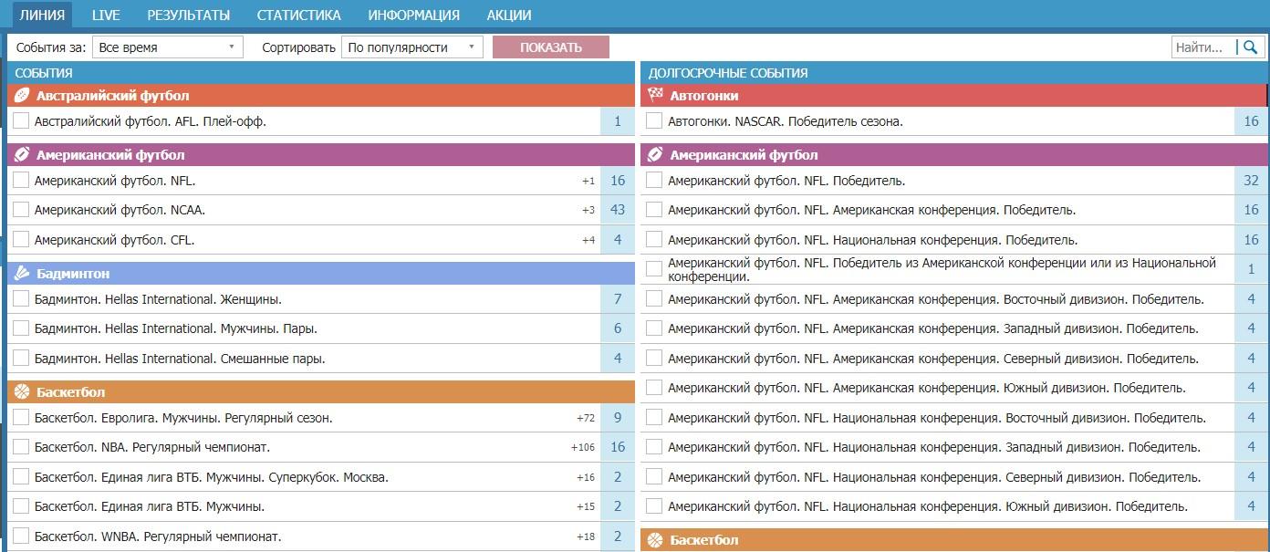1270x552 pixels.
Task: Click the checkered flags icon in Автогонки header
Action: point(655,96)
